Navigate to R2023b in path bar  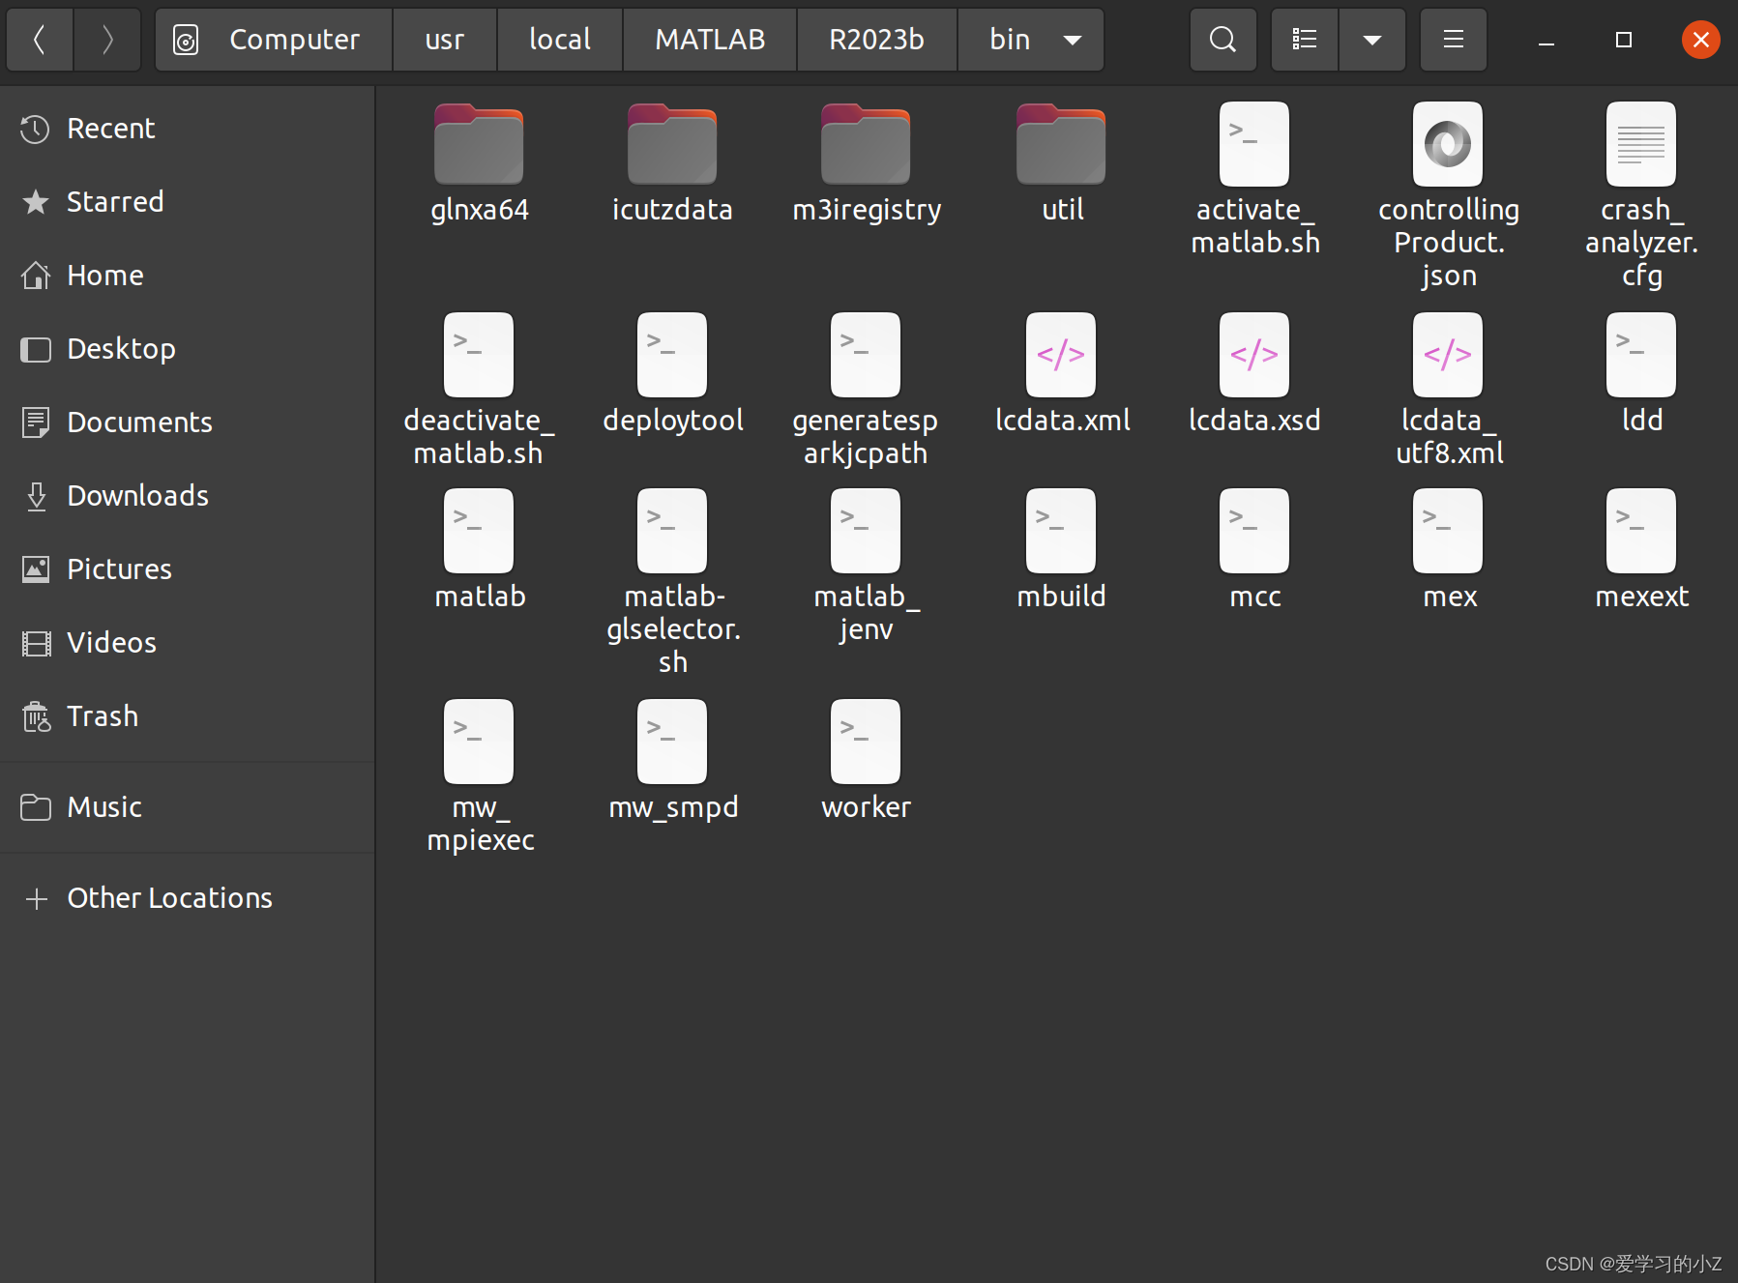[876, 40]
